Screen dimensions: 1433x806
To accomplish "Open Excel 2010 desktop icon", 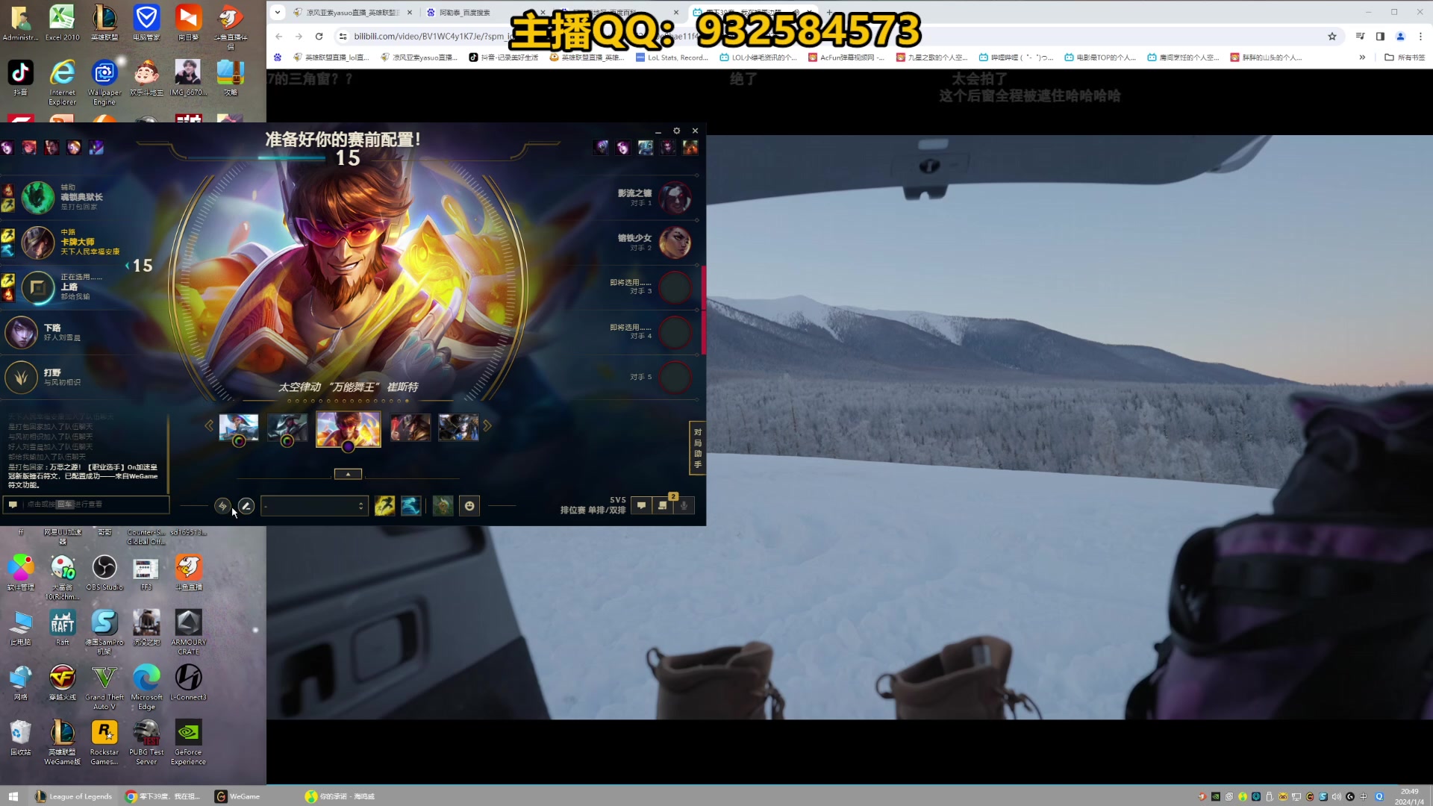I will [62, 22].
